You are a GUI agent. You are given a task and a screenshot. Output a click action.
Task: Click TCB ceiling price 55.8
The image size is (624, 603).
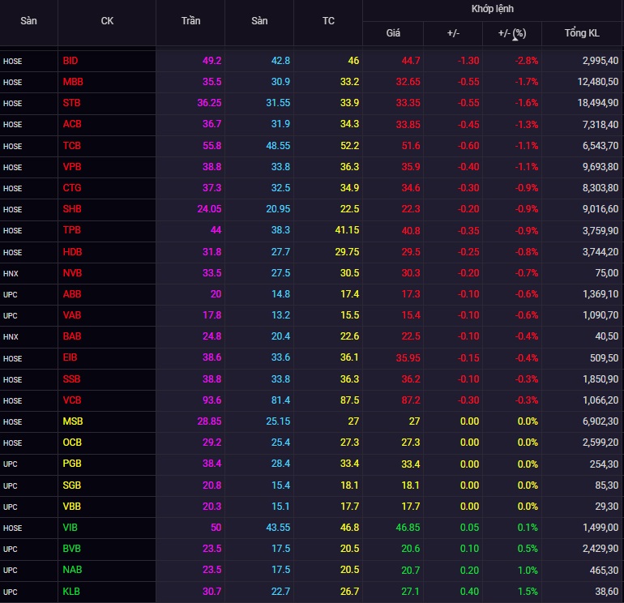pyautogui.click(x=210, y=145)
